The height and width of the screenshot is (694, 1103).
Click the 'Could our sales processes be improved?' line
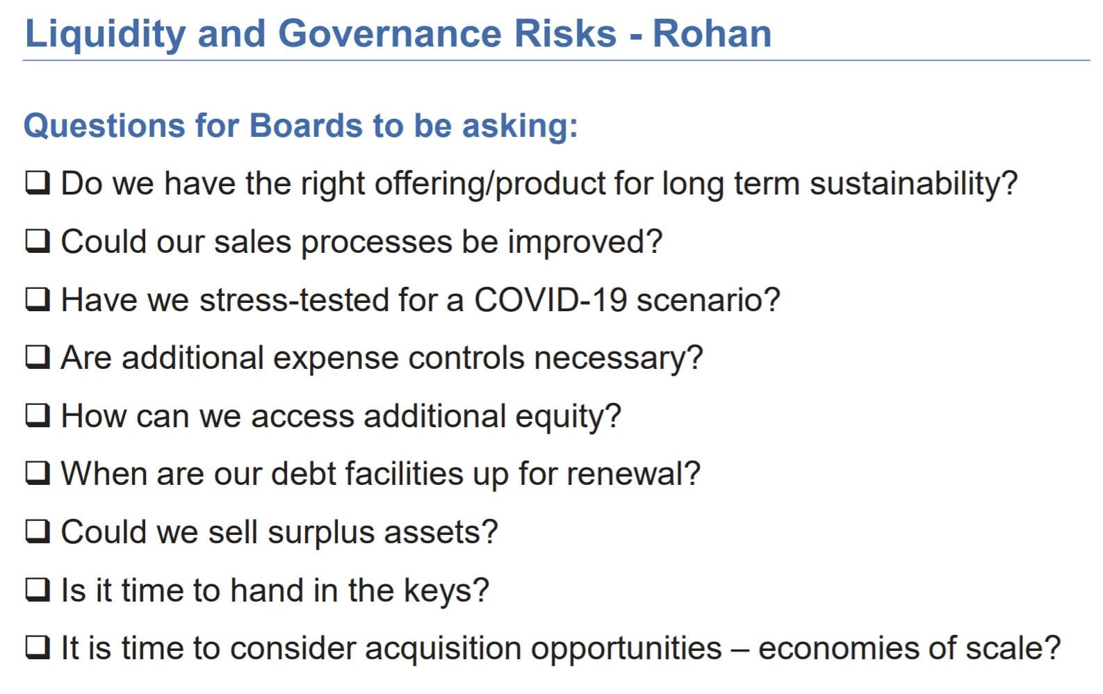(x=361, y=242)
